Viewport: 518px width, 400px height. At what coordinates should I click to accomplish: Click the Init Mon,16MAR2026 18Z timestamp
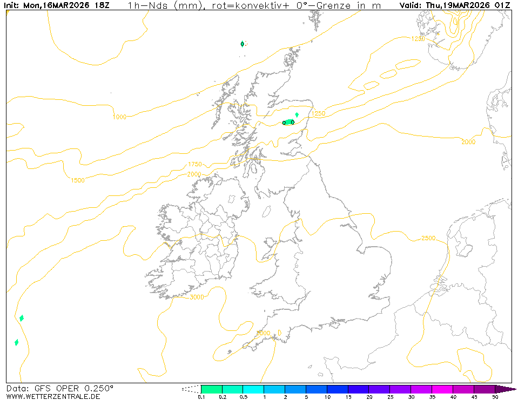(x=57, y=6)
